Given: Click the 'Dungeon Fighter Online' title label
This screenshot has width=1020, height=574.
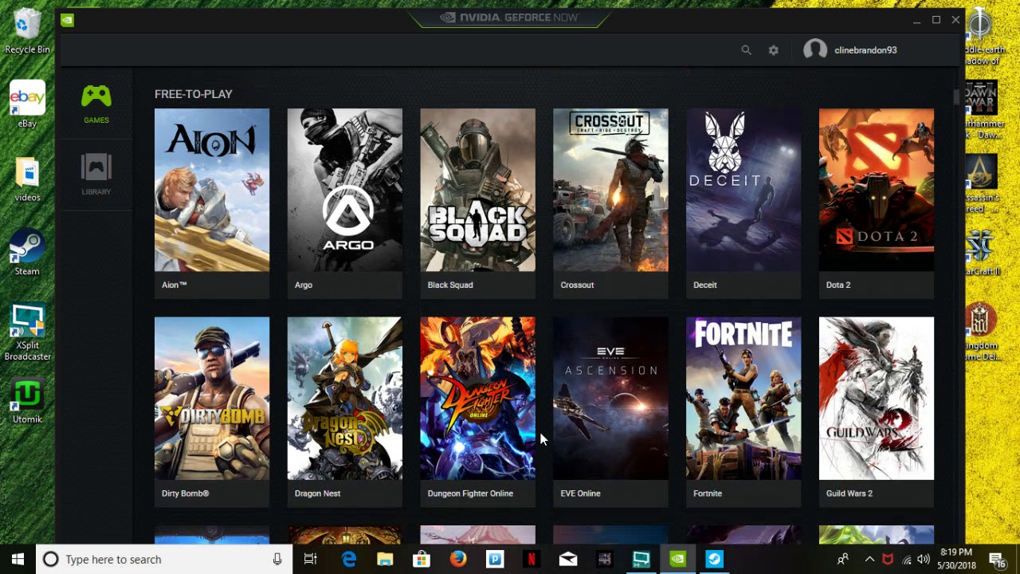Looking at the screenshot, I should tap(470, 493).
